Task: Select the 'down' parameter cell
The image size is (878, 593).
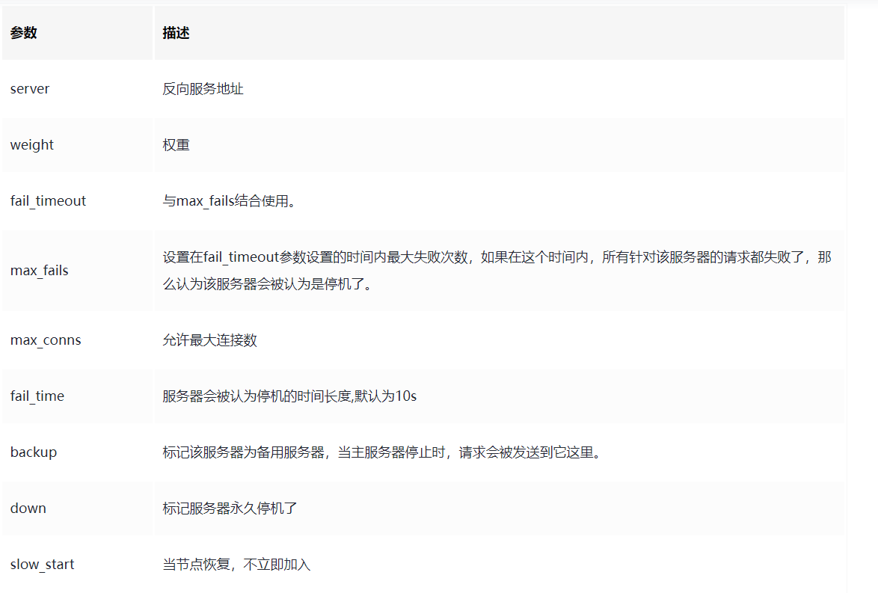Action: click(x=77, y=508)
